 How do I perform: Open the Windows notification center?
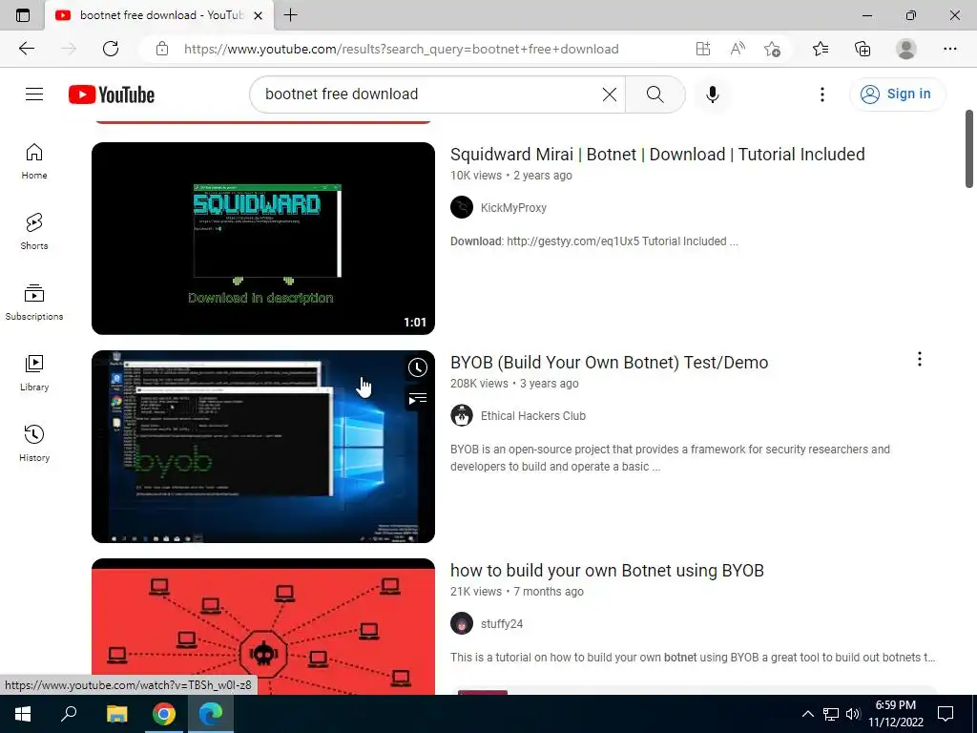click(946, 714)
